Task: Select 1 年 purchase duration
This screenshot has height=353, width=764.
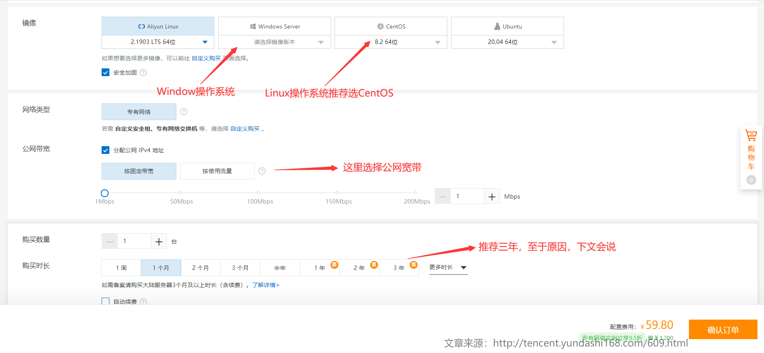Action: [320, 267]
